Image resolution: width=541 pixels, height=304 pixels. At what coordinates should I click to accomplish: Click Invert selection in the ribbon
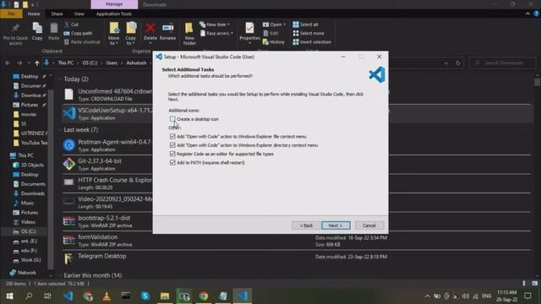pos(312,41)
